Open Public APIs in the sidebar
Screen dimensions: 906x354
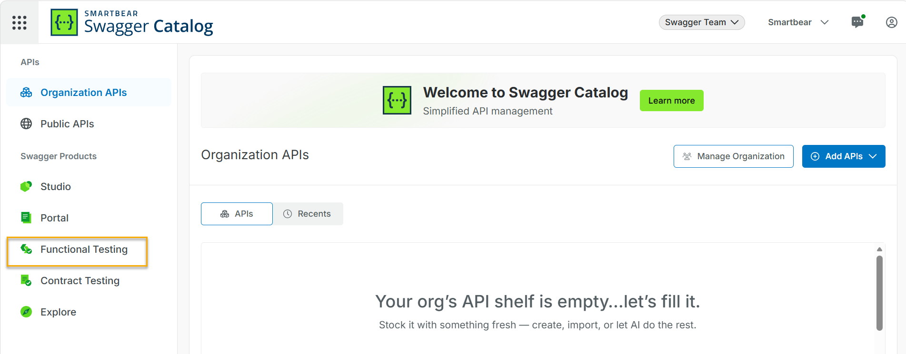click(x=89, y=124)
